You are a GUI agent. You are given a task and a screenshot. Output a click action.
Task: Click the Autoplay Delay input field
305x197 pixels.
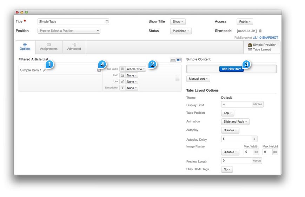coord(236,139)
